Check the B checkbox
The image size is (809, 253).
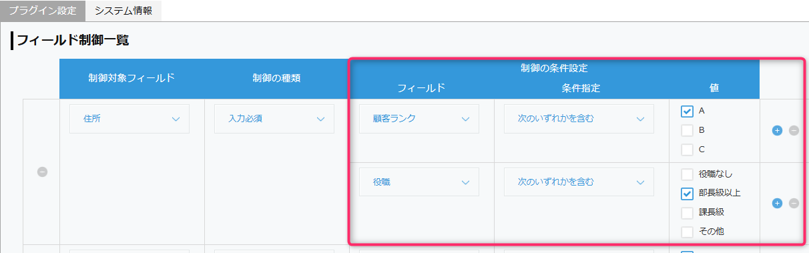(687, 130)
